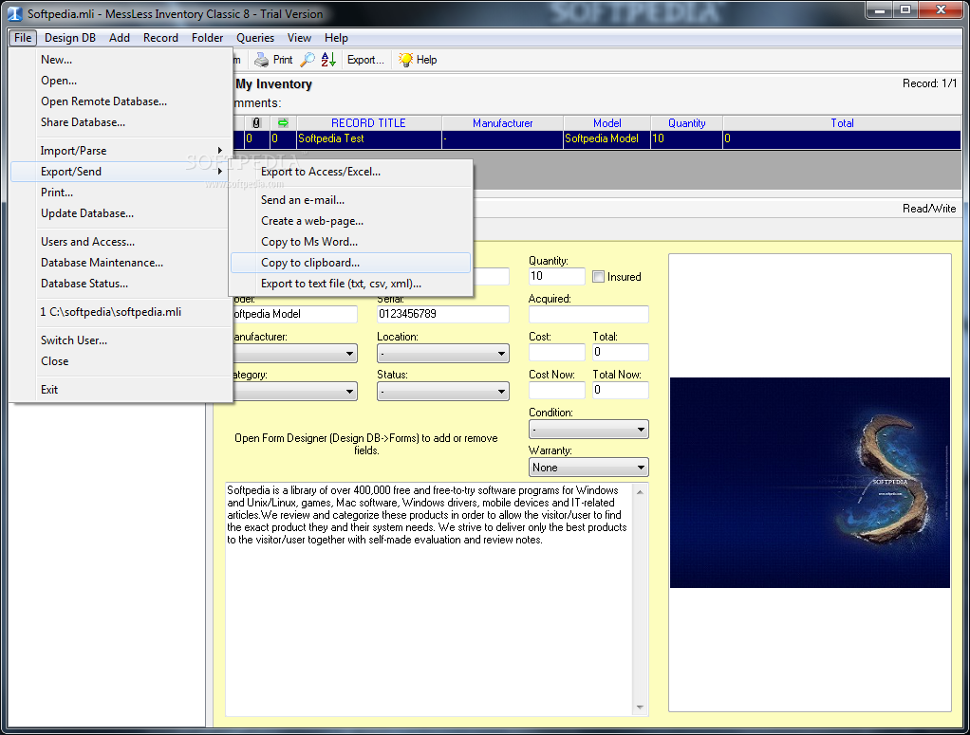Click the green arrow column header icon
The width and height of the screenshot is (970, 735).
tap(284, 123)
